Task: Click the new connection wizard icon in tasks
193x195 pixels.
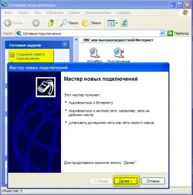Action: point(12,55)
